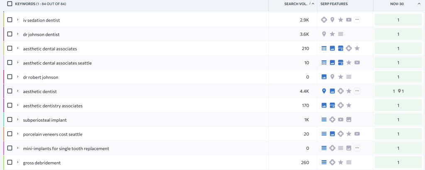This screenshot has height=170, width=425.
Task: Click star icon in gross debridement row
Action: pyautogui.click(x=340, y=163)
